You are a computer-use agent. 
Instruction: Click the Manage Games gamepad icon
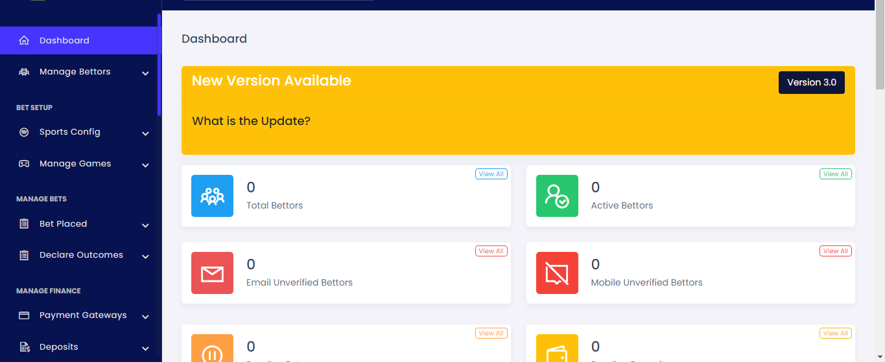(x=24, y=164)
